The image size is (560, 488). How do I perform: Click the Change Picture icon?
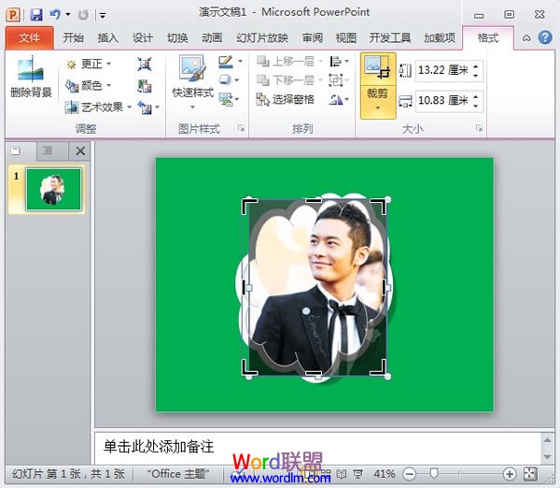pyautogui.click(x=145, y=86)
